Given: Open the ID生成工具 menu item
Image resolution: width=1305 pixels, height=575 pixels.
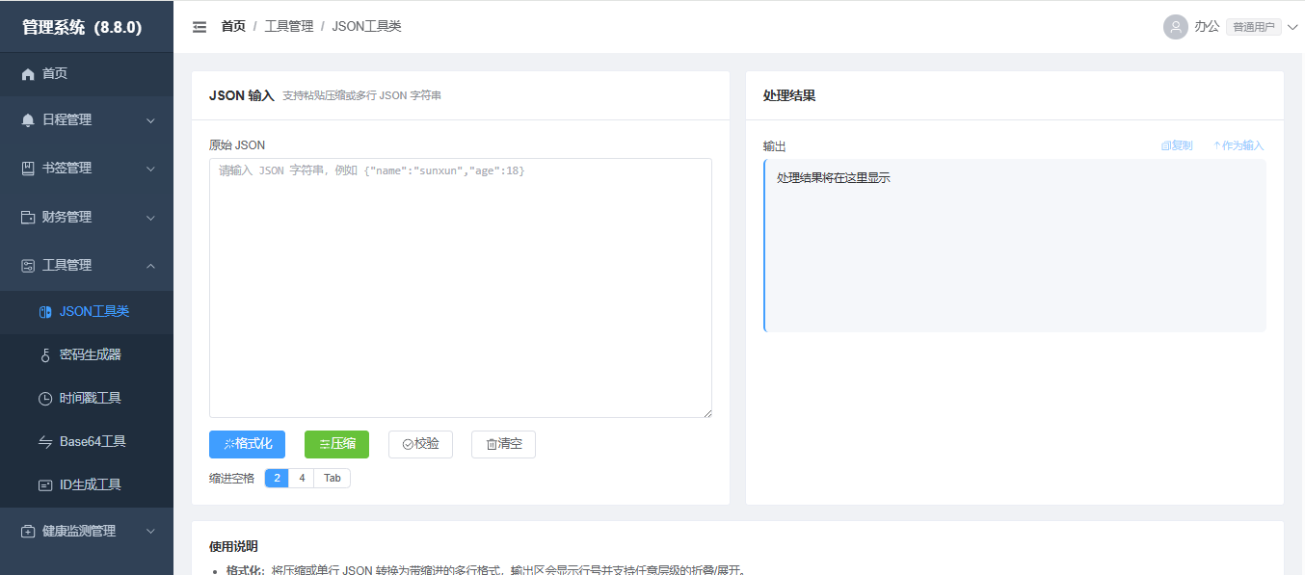Looking at the screenshot, I should tap(87, 485).
